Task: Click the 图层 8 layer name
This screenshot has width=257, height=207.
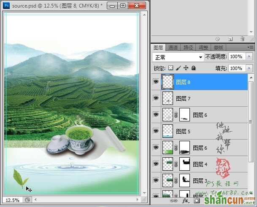Action: 183,82
